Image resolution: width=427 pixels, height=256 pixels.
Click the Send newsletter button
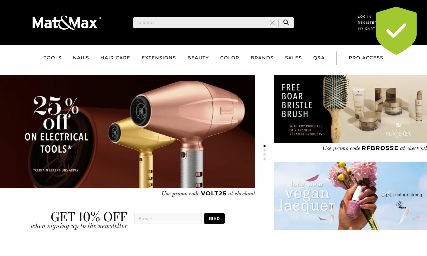tap(214, 219)
